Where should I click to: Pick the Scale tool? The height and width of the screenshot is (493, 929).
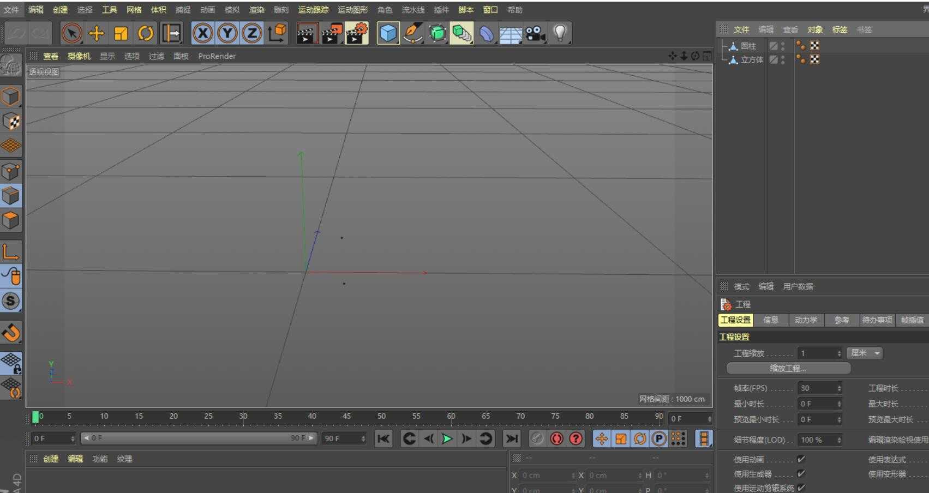point(121,34)
